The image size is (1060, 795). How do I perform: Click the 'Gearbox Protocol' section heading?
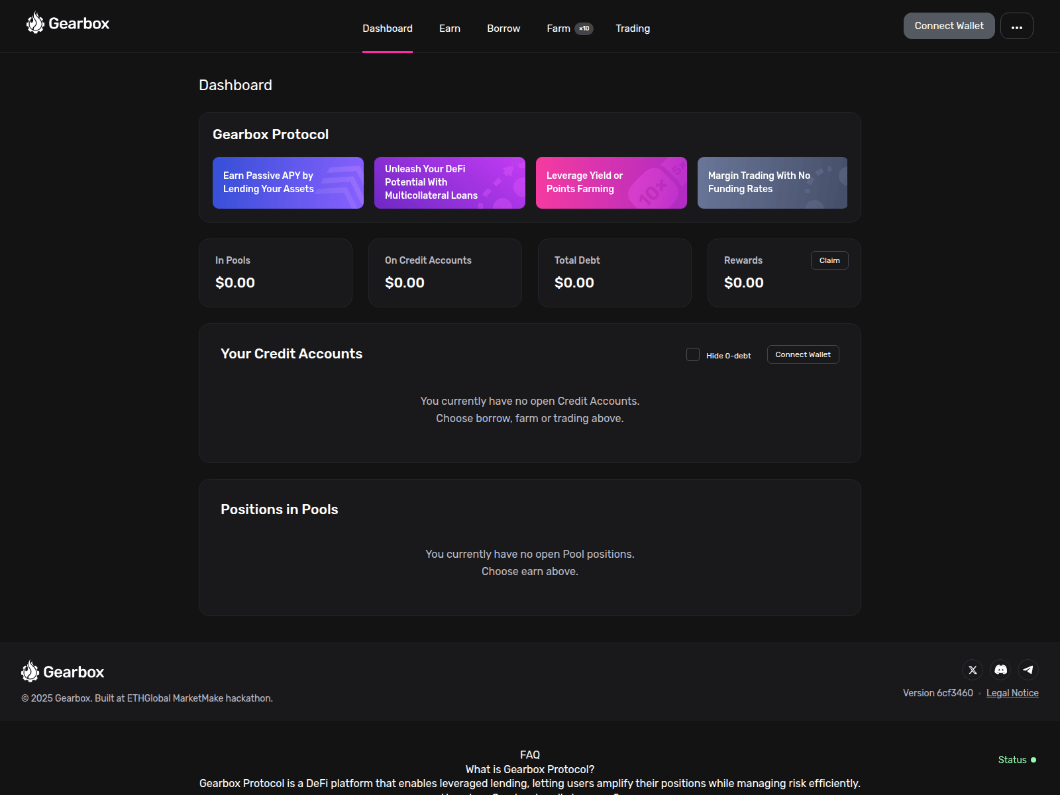coord(270,134)
